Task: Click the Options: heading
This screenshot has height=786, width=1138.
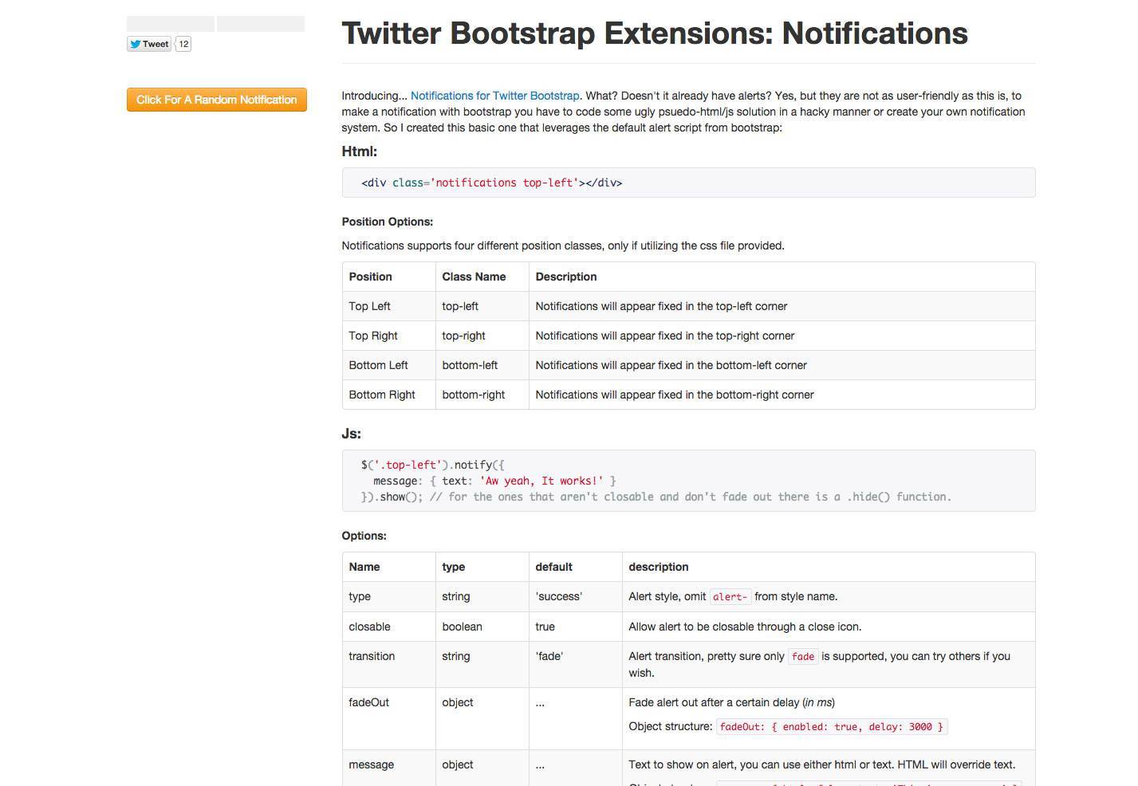Action: pyautogui.click(x=364, y=536)
